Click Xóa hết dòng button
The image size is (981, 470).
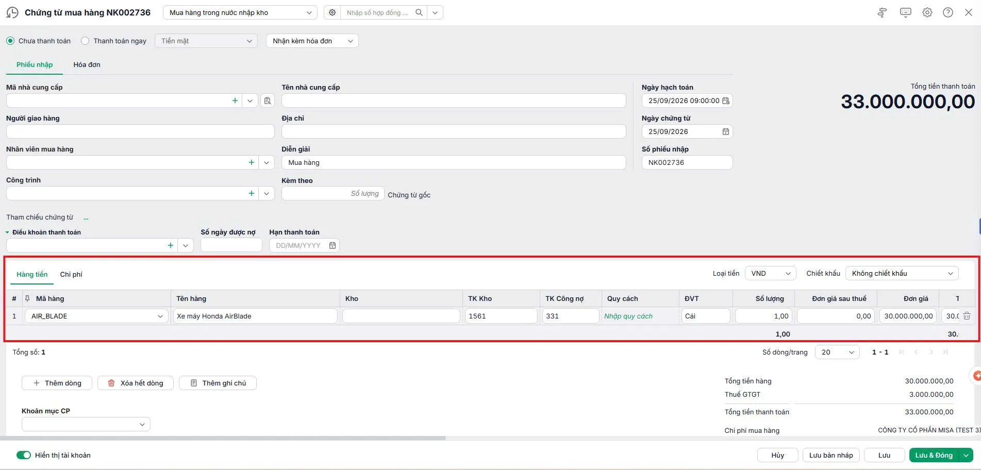point(136,383)
